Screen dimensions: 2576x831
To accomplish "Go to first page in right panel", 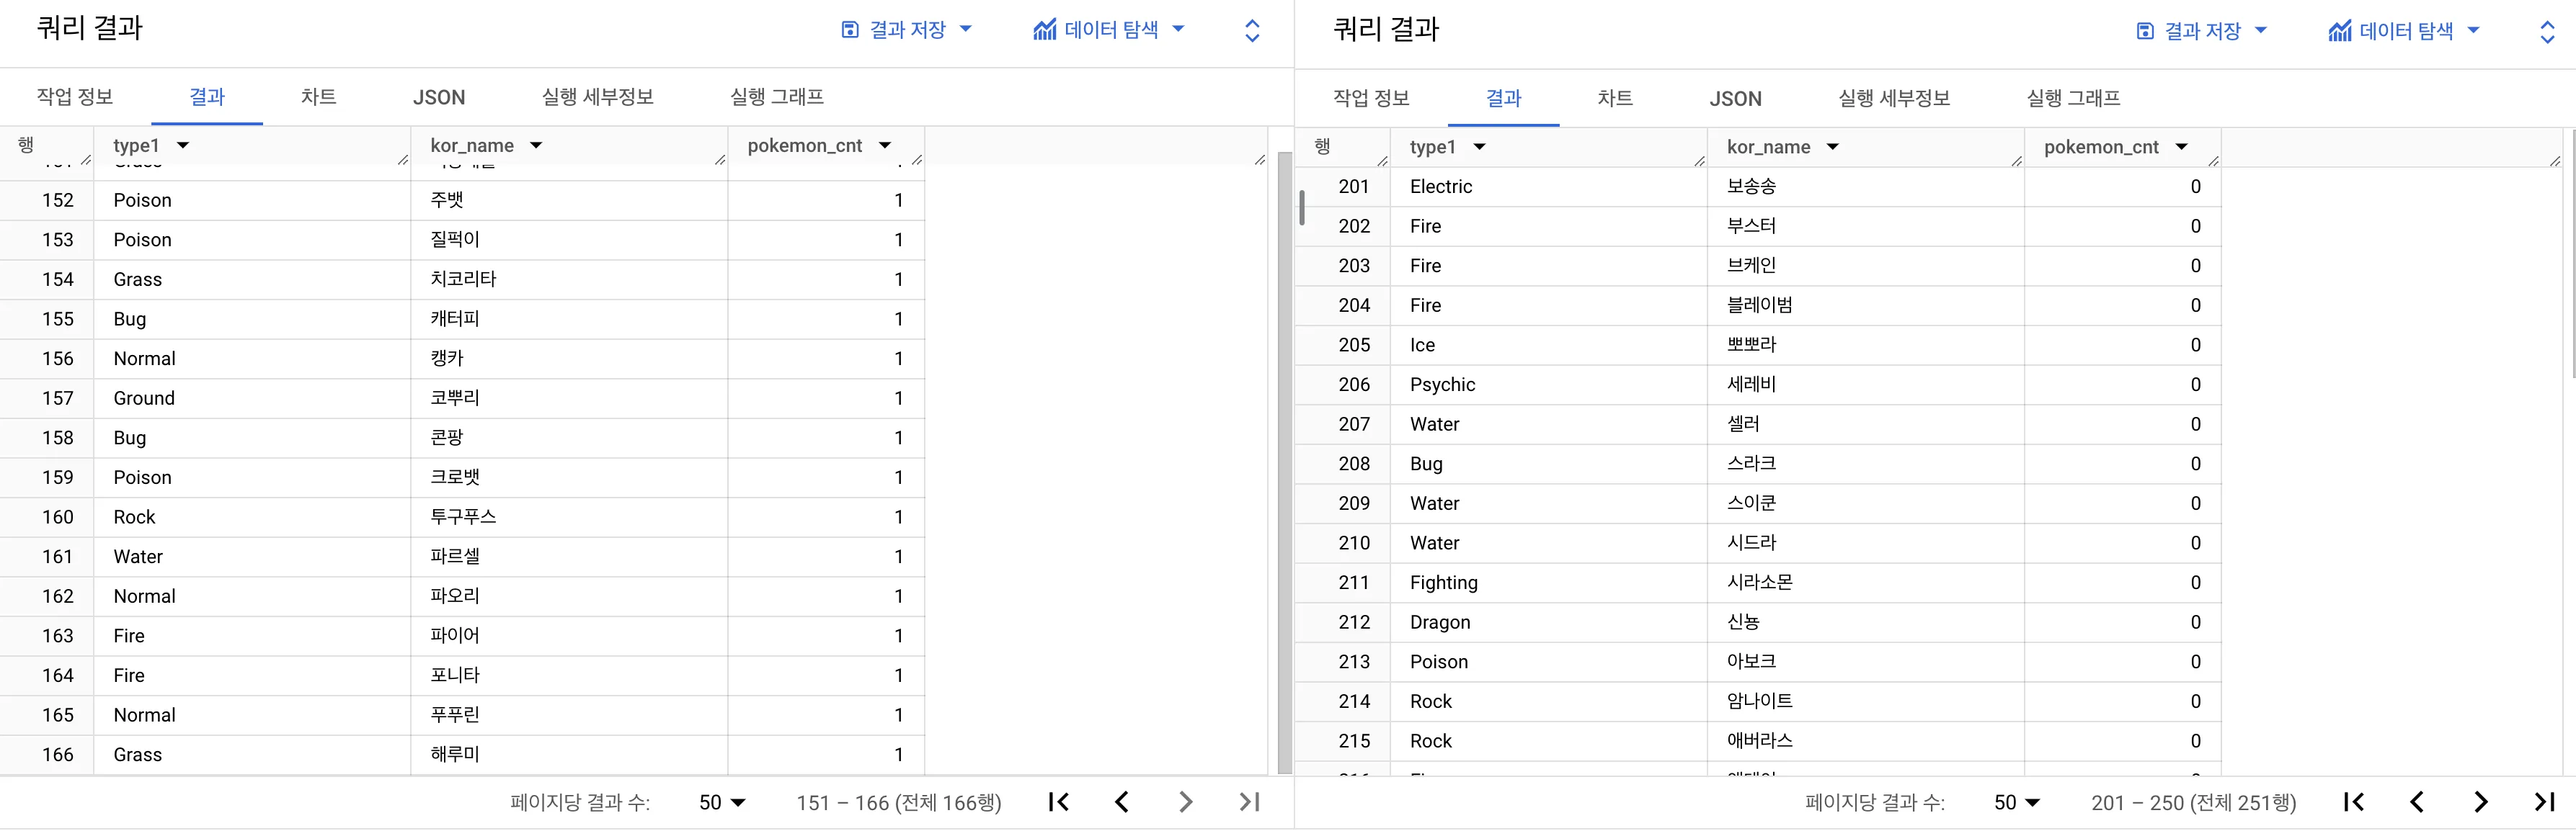I will (2354, 802).
